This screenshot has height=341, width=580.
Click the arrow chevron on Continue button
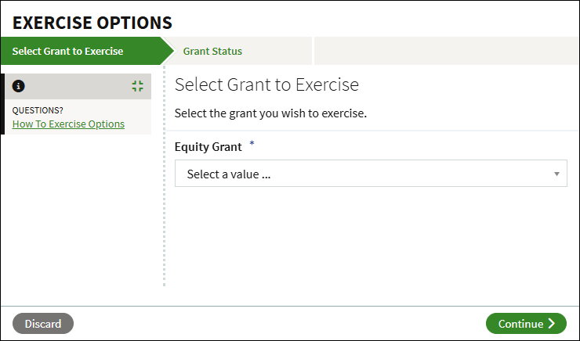[552, 324]
